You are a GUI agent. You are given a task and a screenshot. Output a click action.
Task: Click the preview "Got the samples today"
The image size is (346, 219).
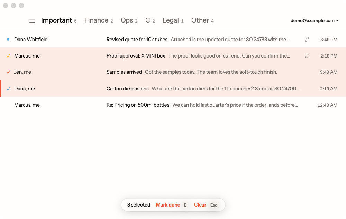211,72
